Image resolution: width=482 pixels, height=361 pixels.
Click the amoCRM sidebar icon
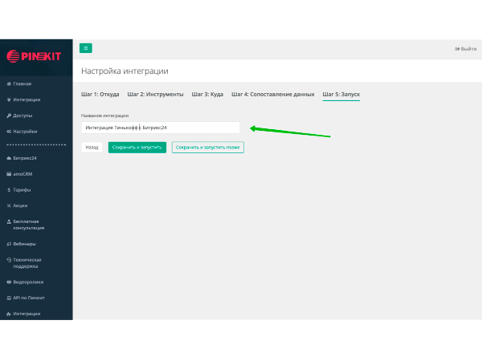pos(8,174)
